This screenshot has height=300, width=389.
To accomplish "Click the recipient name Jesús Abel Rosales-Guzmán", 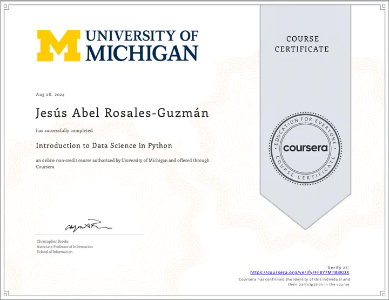I will pyautogui.click(x=113, y=114).
